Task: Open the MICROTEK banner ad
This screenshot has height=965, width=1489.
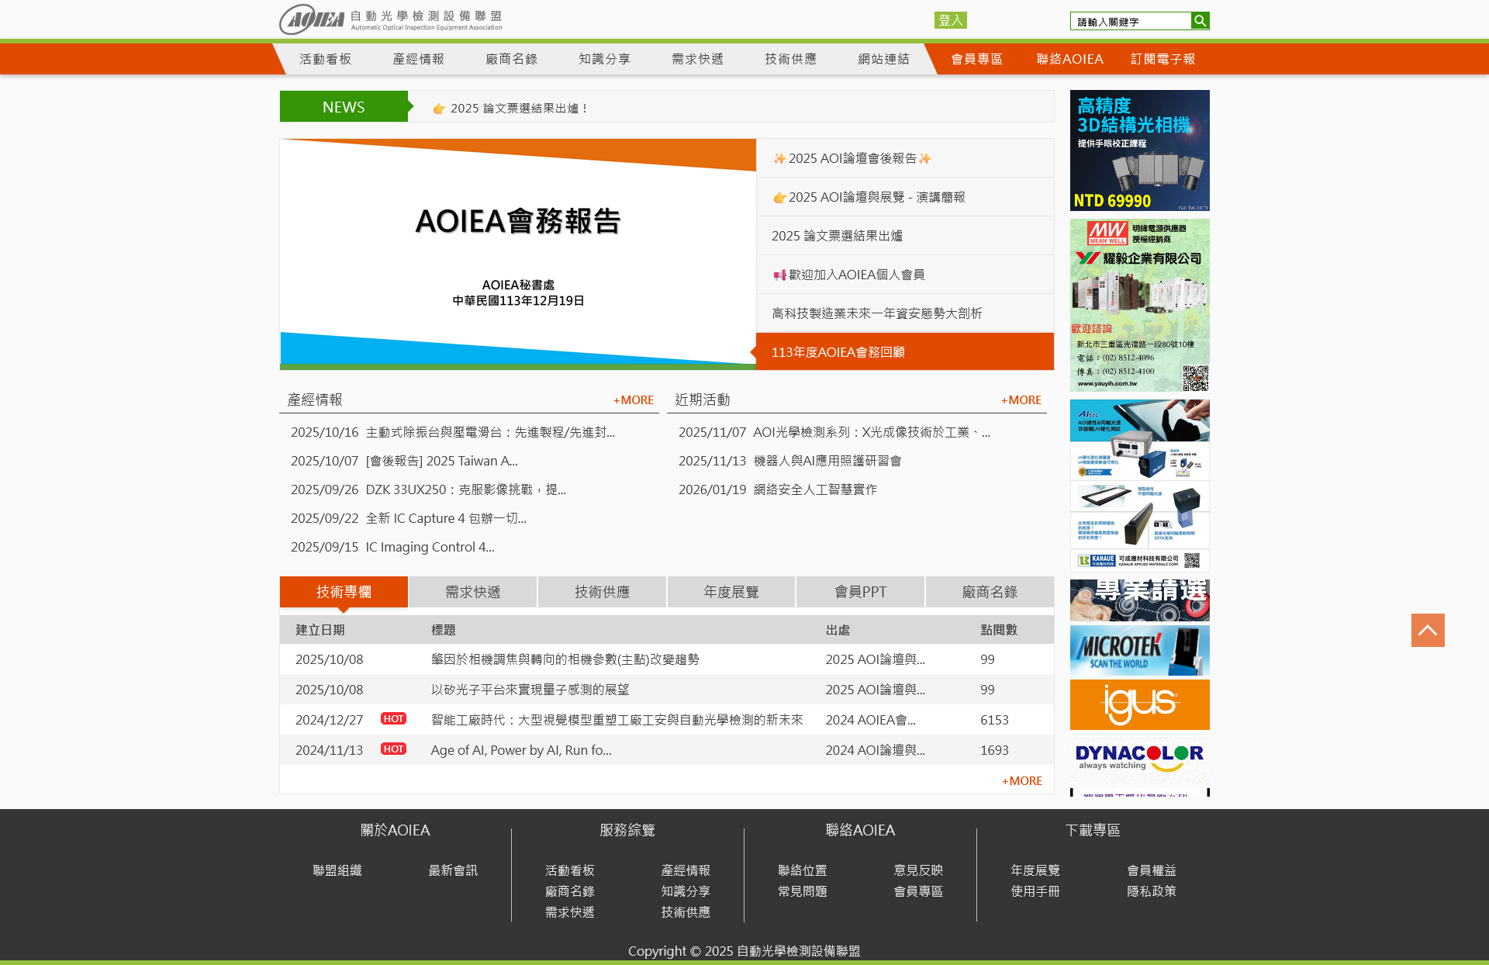Action: tap(1139, 650)
